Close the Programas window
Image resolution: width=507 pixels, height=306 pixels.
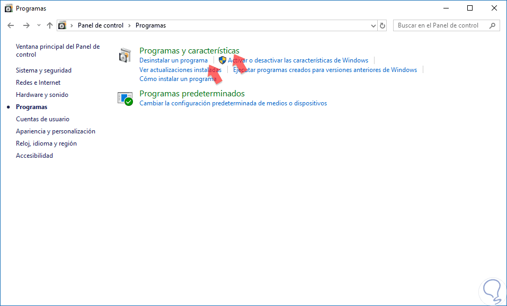[494, 8]
